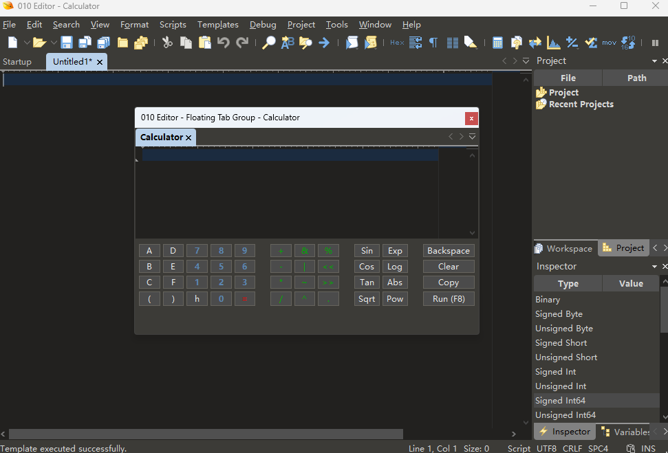
Task: Switch to the Workspace tab
Action: (x=565, y=248)
